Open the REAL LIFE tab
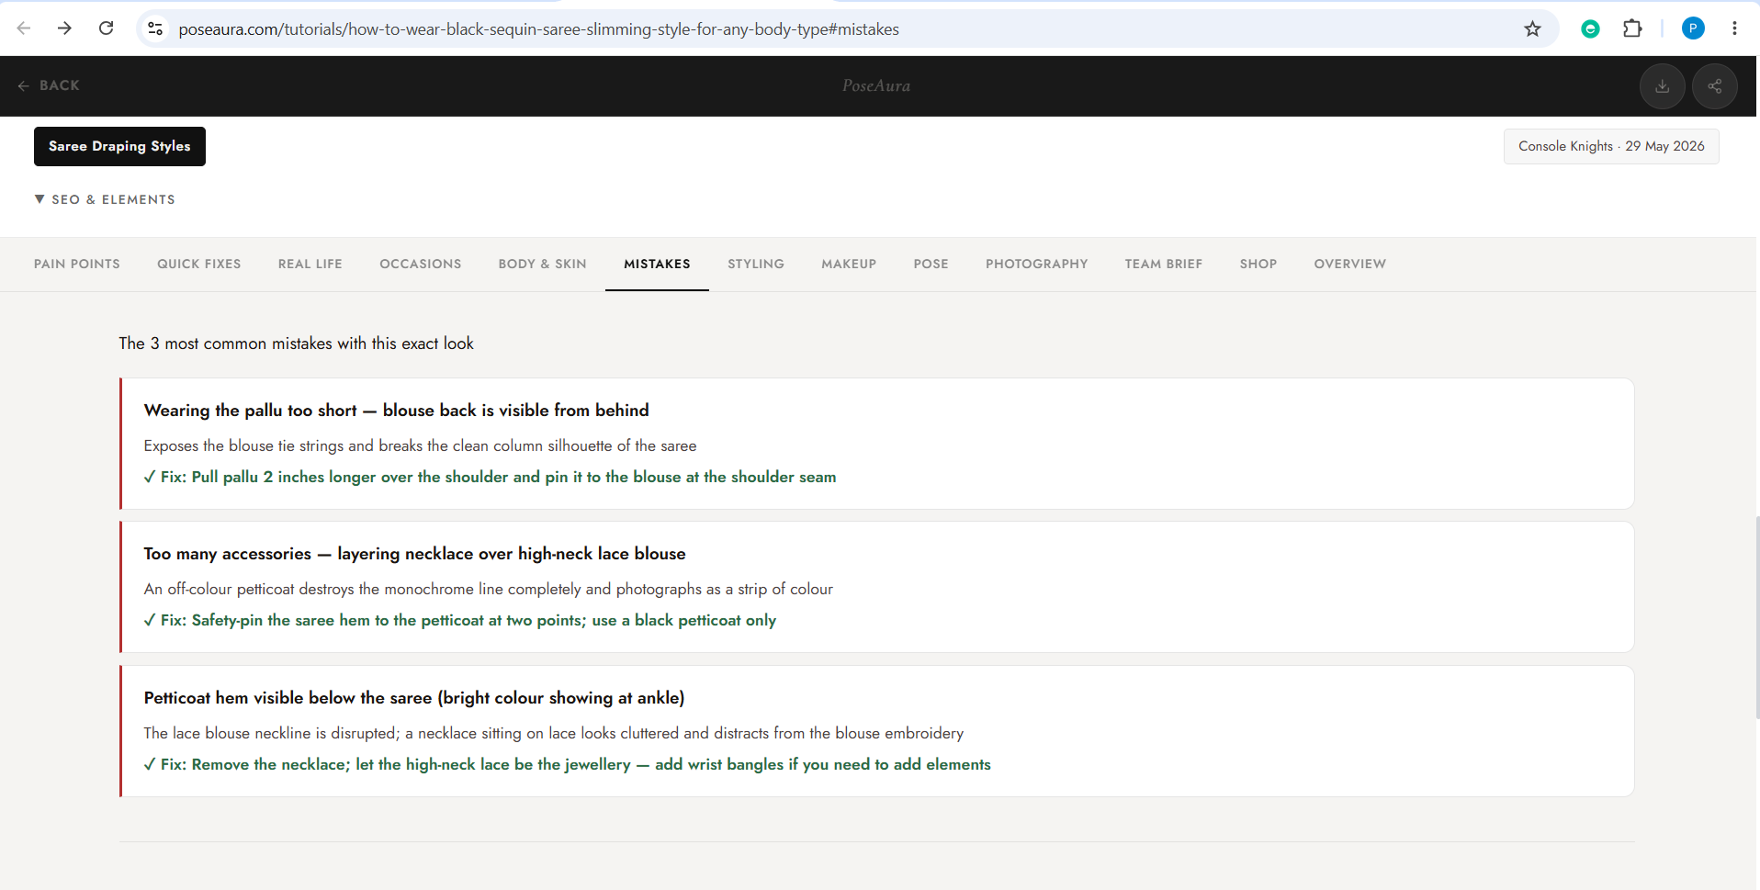This screenshot has width=1760, height=890. 310,264
